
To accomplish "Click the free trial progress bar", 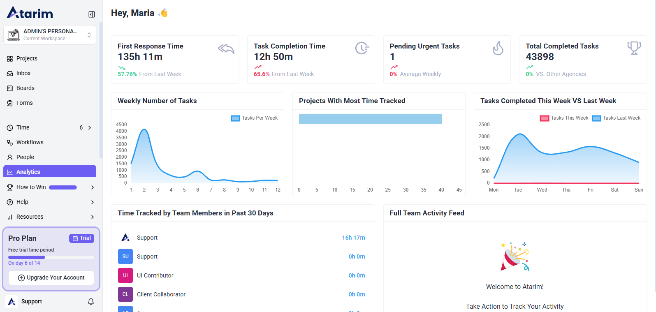I will 51,257.
